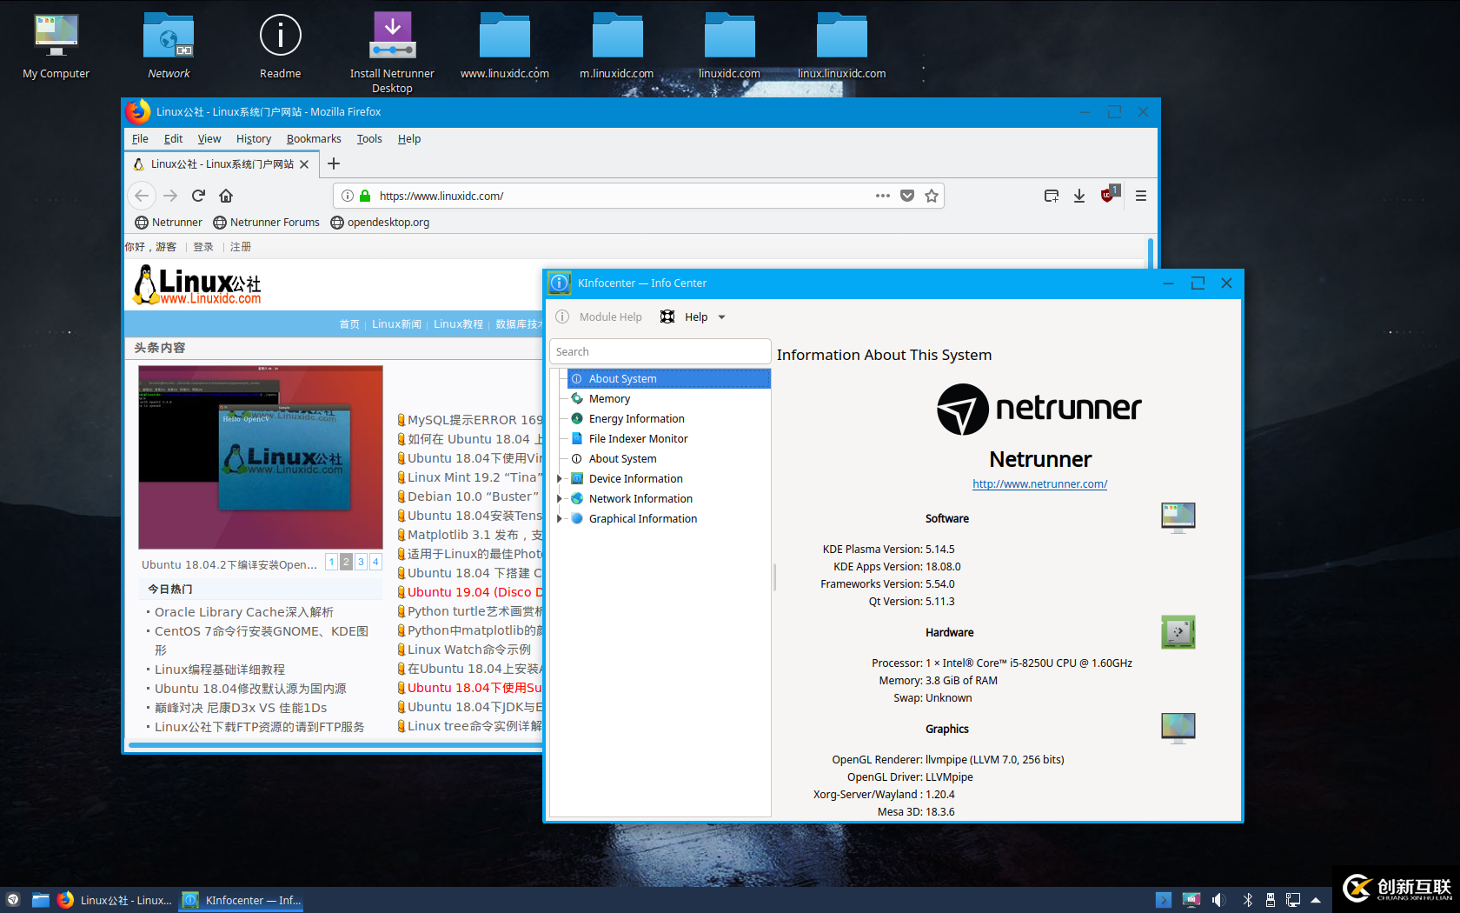Click the KInfocenter Search field
The height and width of the screenshot is (913, 1460).
(x=660, y=352)
